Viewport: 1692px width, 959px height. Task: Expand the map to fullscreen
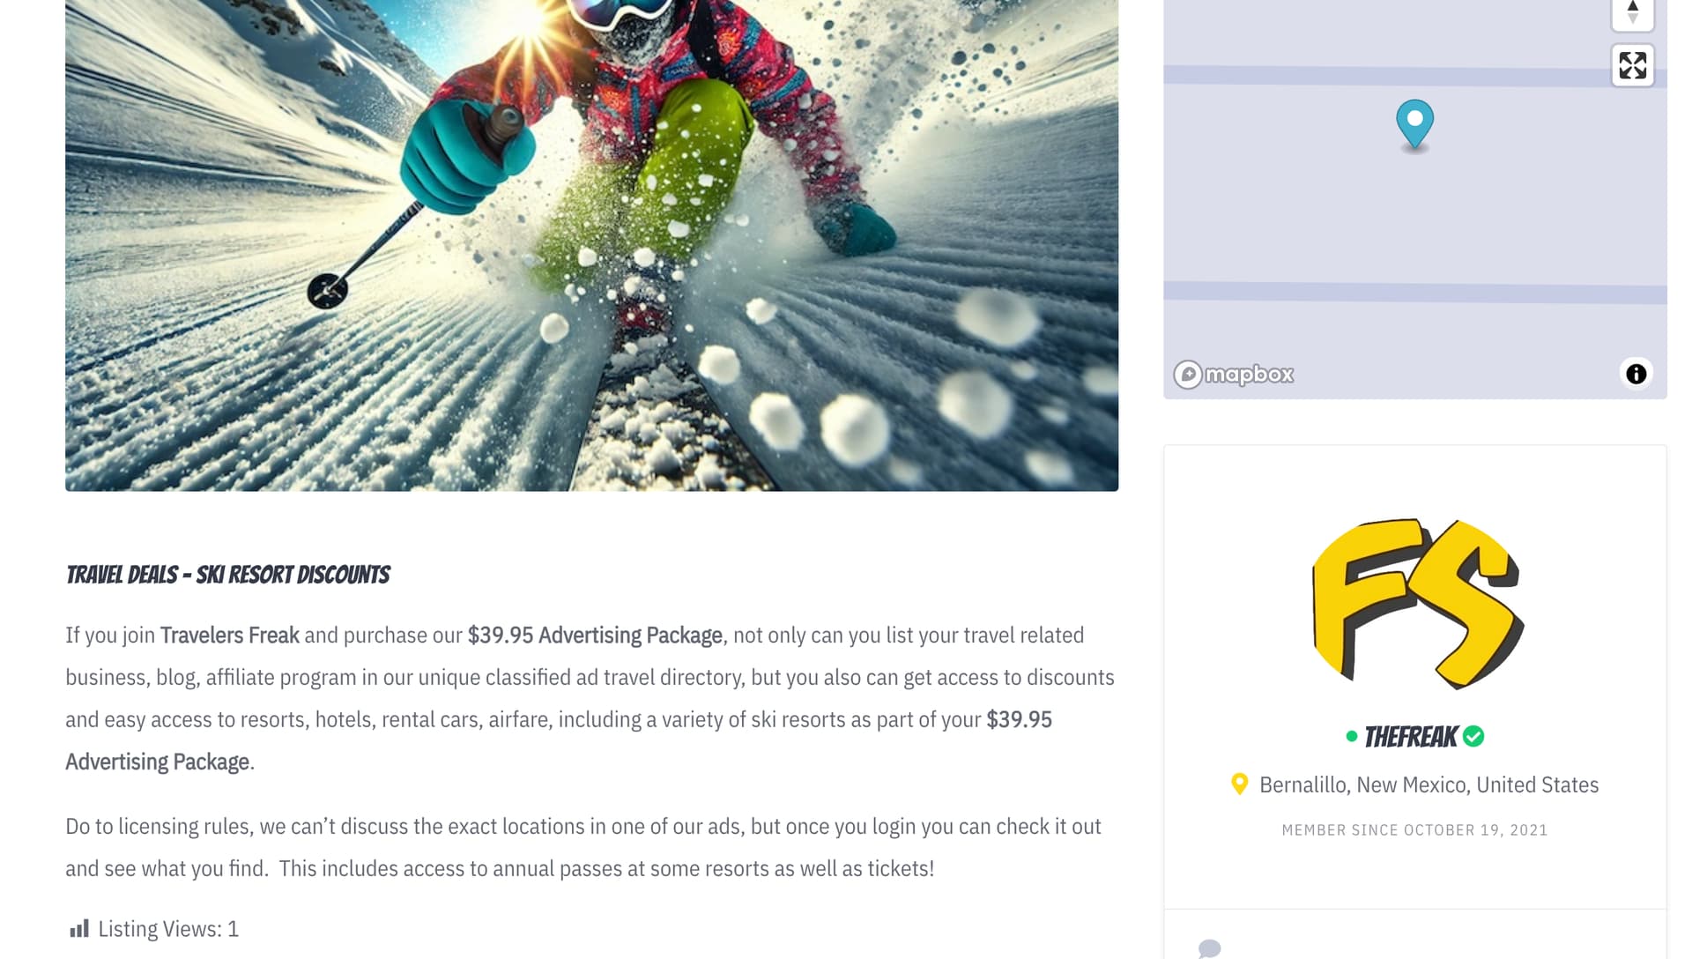[x=1632, y=65]
